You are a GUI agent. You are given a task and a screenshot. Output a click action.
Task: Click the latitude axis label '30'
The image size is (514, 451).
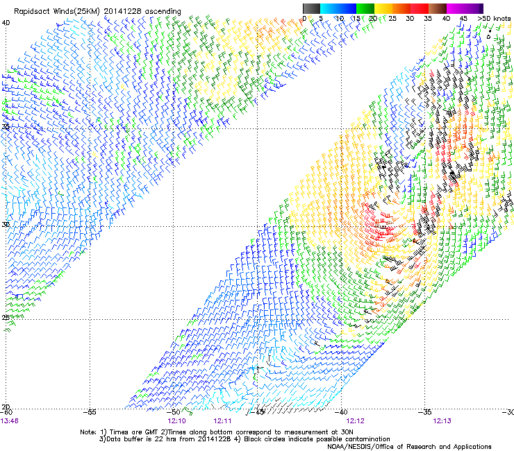click(x=6, y=225)
